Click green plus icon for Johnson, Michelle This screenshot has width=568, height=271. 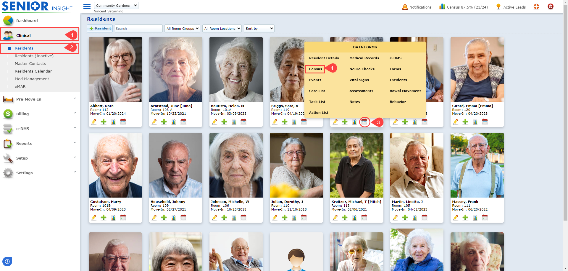point(224,218)
